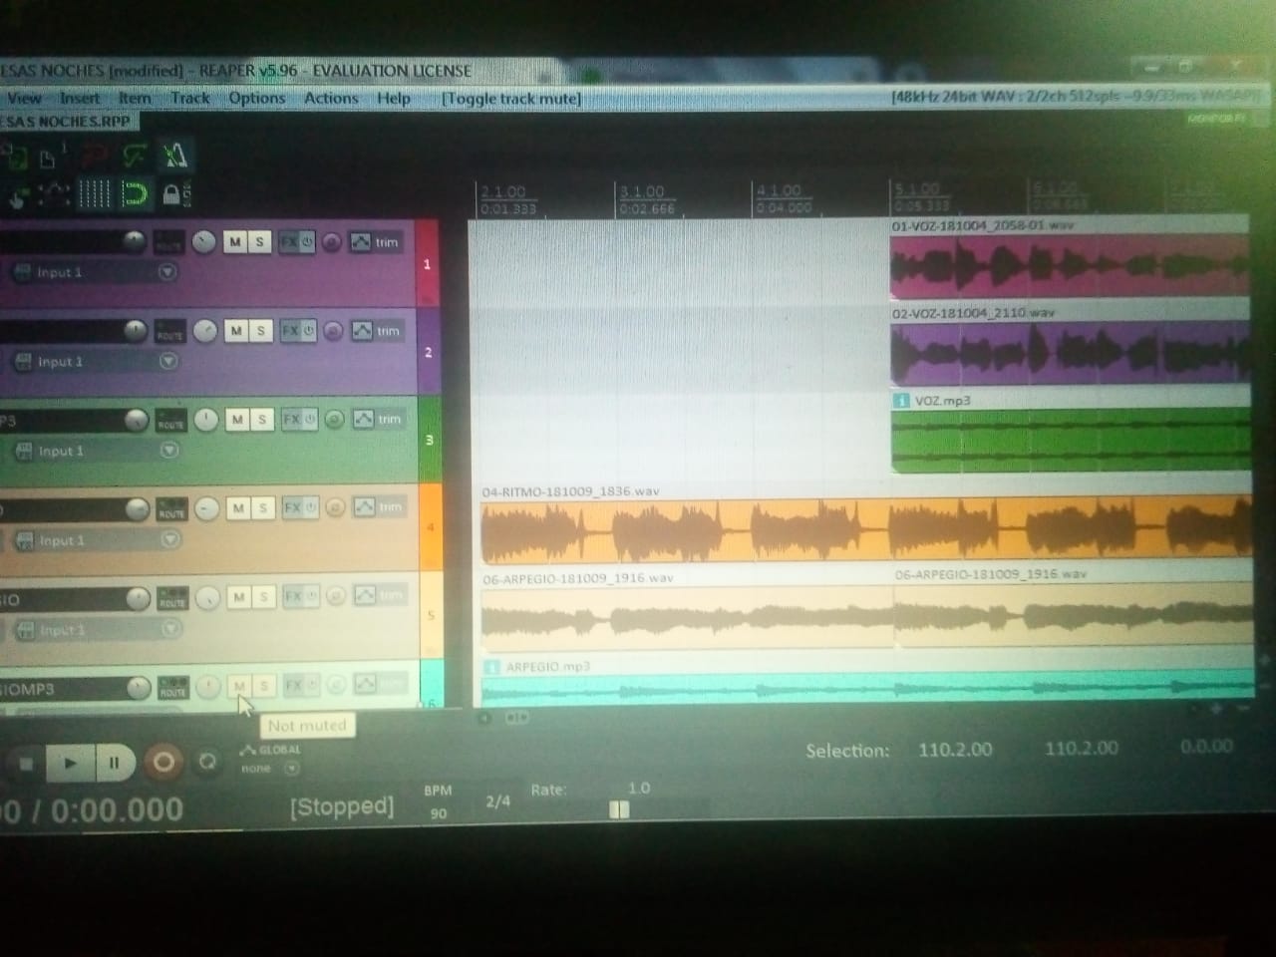The width and height of the screenshot is (1276, 957).
Task: Mute track 6 with its M button
Action: 239,686
